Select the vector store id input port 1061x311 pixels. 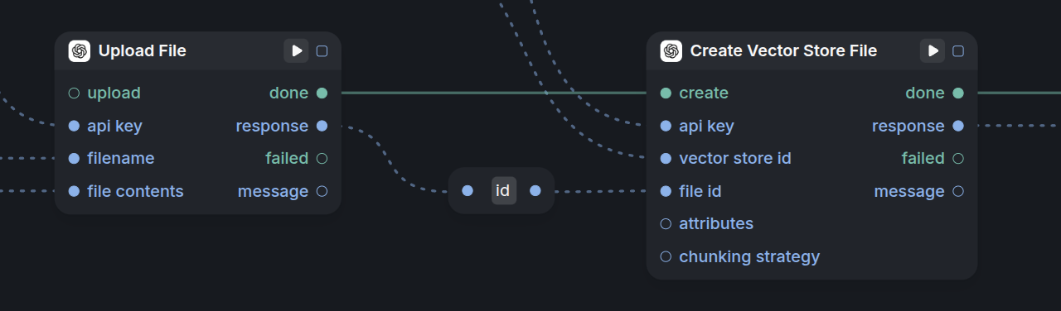click(x=666, y=158)
